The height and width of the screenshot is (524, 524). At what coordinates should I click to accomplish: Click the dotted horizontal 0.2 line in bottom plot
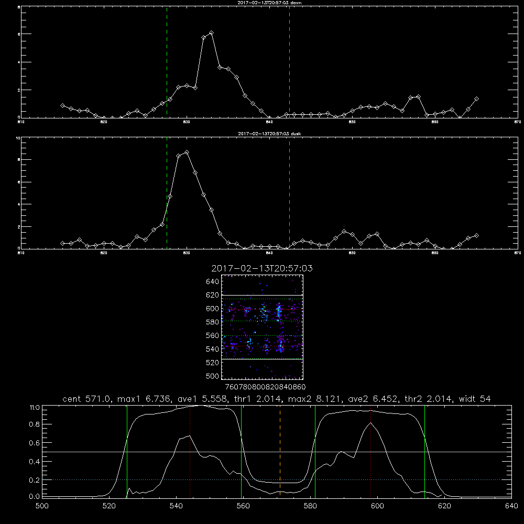(277, 479)
